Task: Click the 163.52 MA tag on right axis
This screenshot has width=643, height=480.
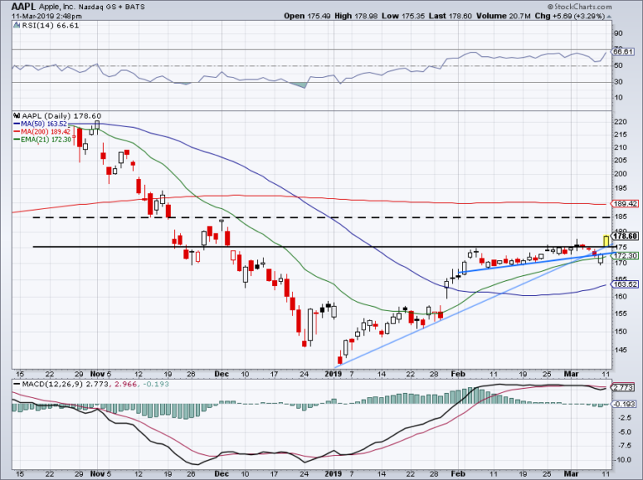Action: 625,284
